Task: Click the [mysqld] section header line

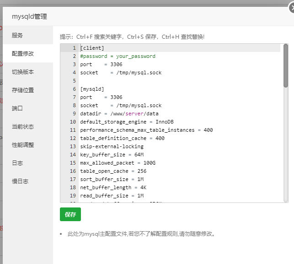Action: point(92,89)
